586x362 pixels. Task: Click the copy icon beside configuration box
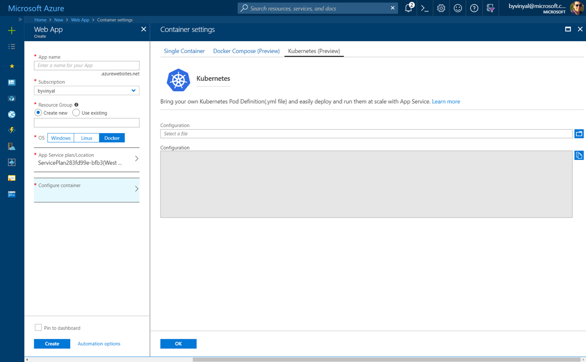click(x=579, y=155)
